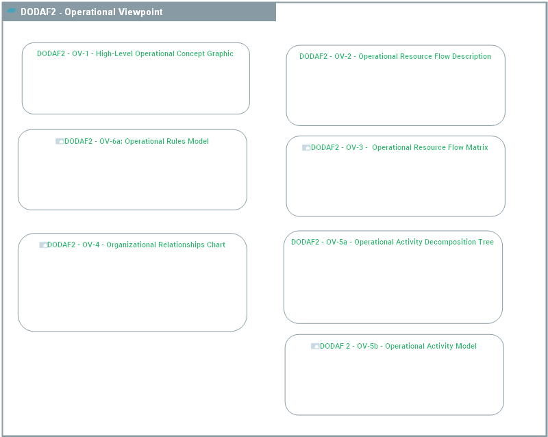This screenshot has height=437, width=548.
Task: Select the OV-6a frame container
Action: pyautogui.click(x=134, y=178)
